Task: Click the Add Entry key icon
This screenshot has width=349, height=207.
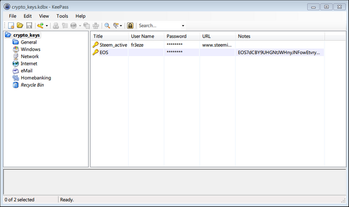Action: tap(40, 26)
